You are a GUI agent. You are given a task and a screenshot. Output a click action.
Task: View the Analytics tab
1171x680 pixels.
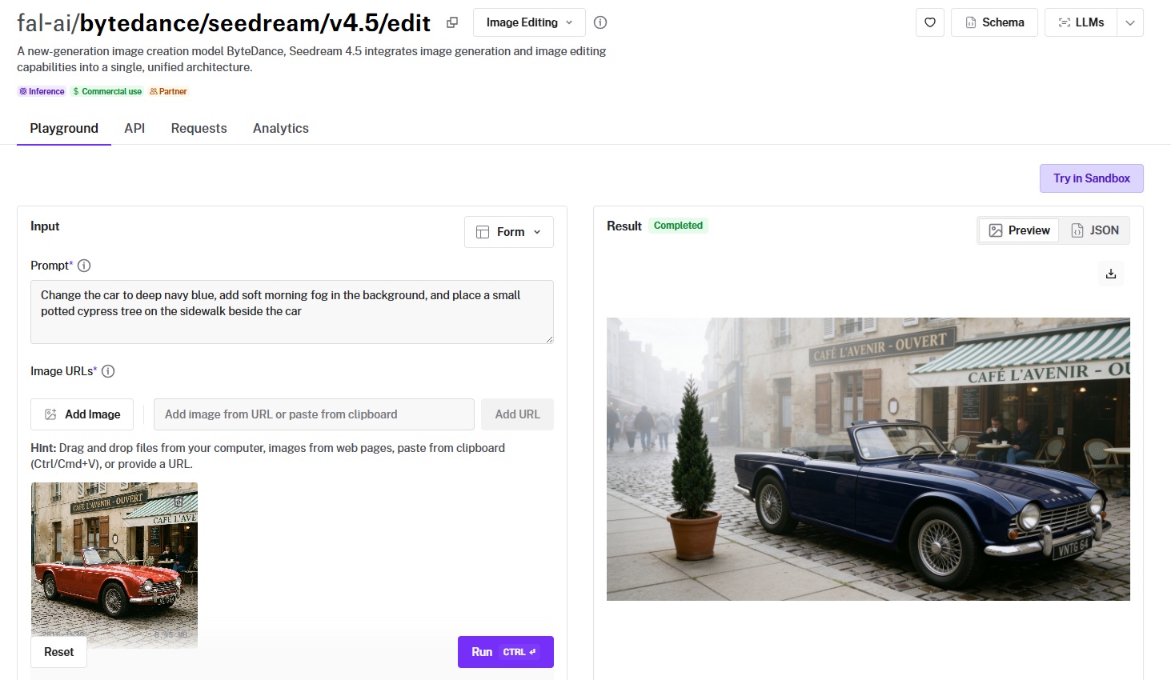tap(280, 128)
